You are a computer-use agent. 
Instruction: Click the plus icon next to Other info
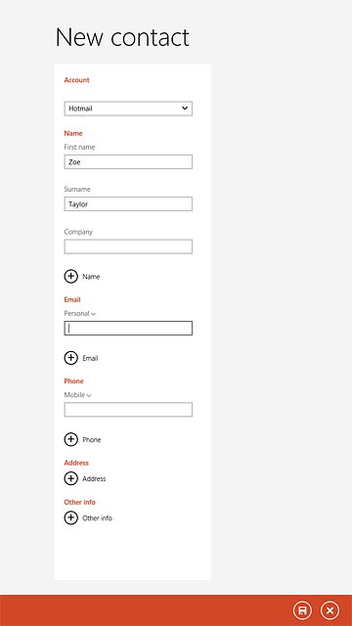click(x=70, y=517)
